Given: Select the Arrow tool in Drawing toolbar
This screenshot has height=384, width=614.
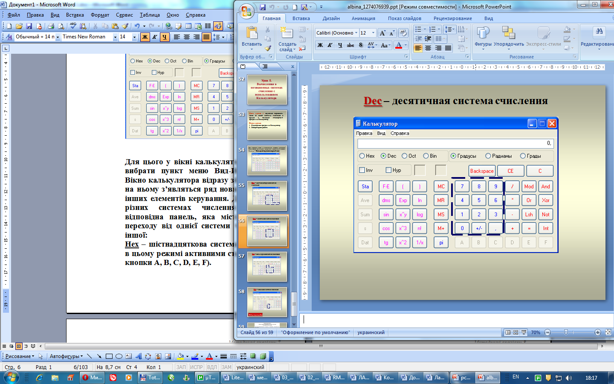Looking at the screenshot, I should 99,356.
